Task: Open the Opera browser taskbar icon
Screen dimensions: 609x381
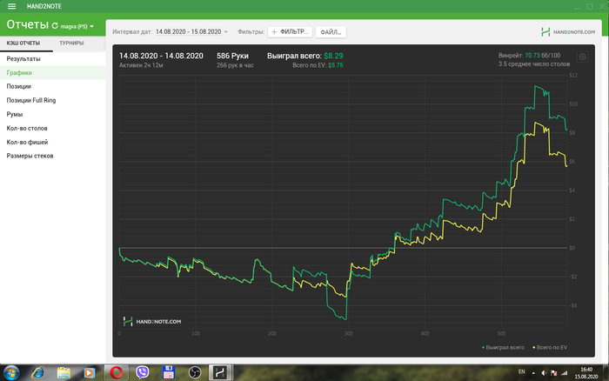Action: pyautogui.click(x=116, y=373)
